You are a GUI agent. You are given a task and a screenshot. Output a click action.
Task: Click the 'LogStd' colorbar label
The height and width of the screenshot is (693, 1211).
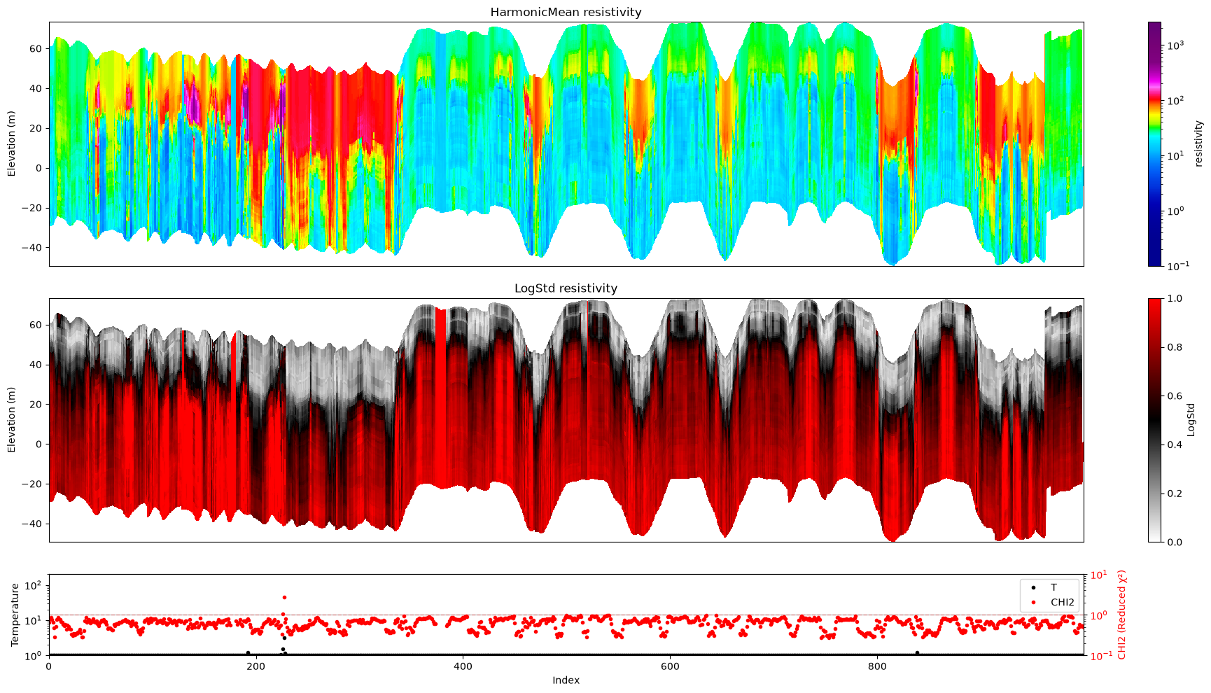click(1191, 420)
